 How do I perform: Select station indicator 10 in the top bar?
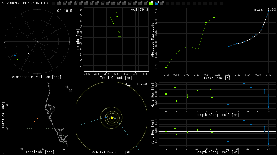(x=108, y=3)
